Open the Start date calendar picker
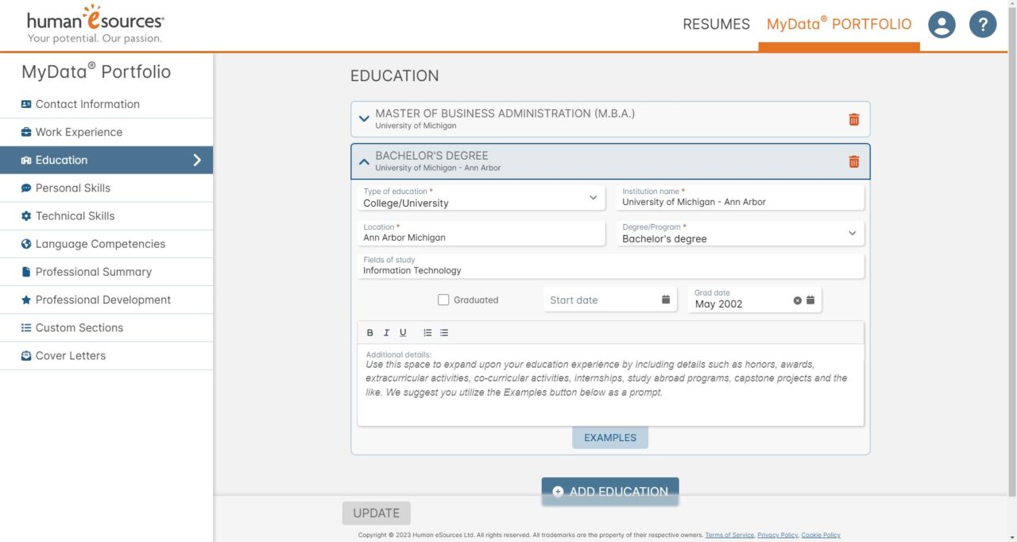The width and height of the screenshot is (1017, 542). pos(665,300)
